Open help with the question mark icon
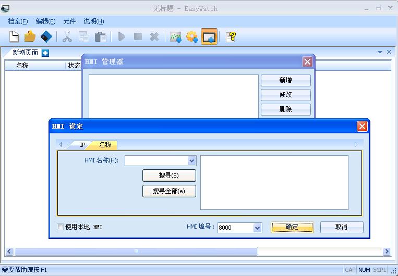Image resolution: width=398 pixels, height=276 pixels. 231,37
